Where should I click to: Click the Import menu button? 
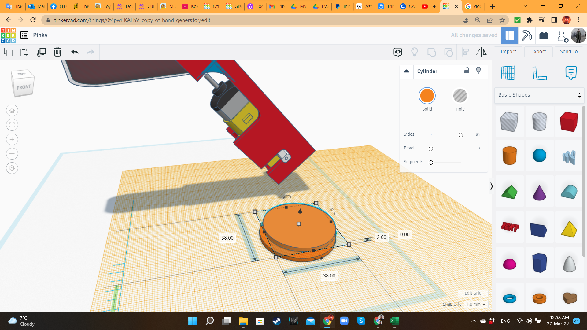(x=508, y=51)
